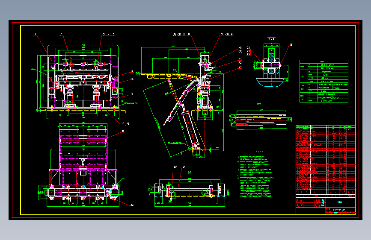Click callout number 19 near top view
Screen dimensions: 371x240
coord(123,132)
